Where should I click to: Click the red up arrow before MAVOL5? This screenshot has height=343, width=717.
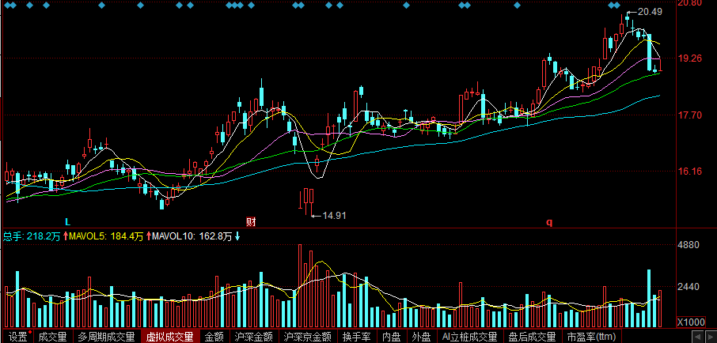[66, 236]
